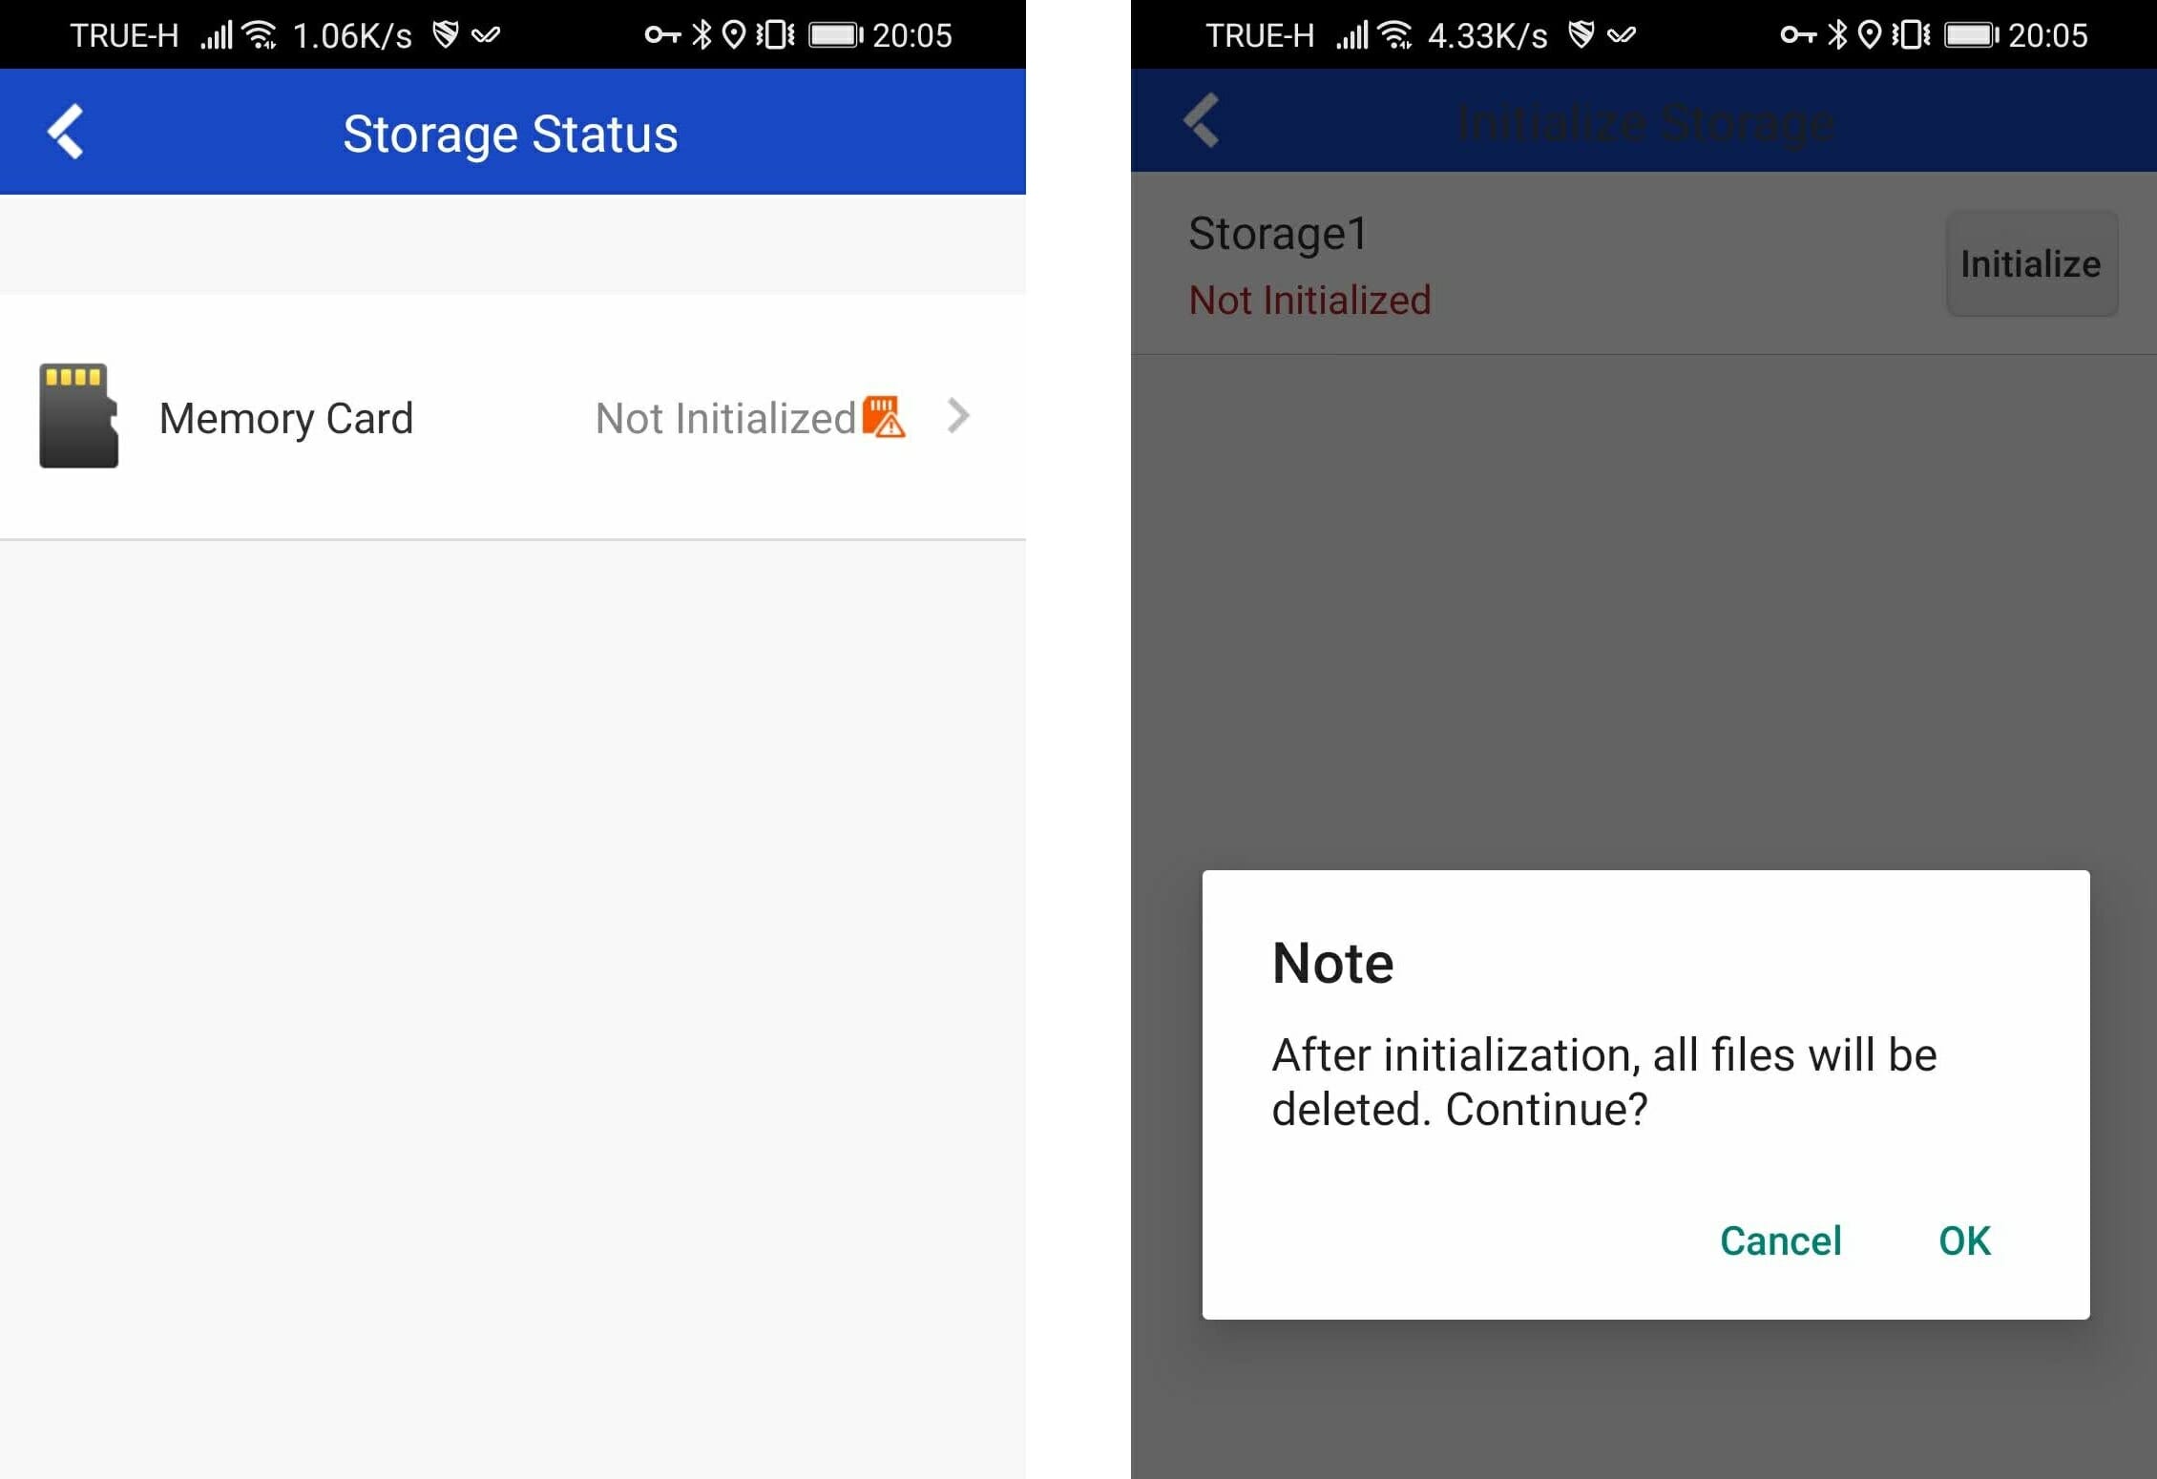2157x1479 pixels.
Task: Confirm initialization with OK
Action: pyautogui.click(x=1964, y=1240)
